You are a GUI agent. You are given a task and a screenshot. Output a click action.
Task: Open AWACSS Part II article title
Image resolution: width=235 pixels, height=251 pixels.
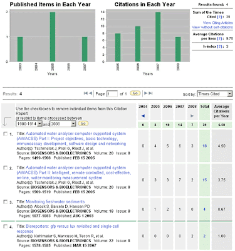(x=74, y=173)
